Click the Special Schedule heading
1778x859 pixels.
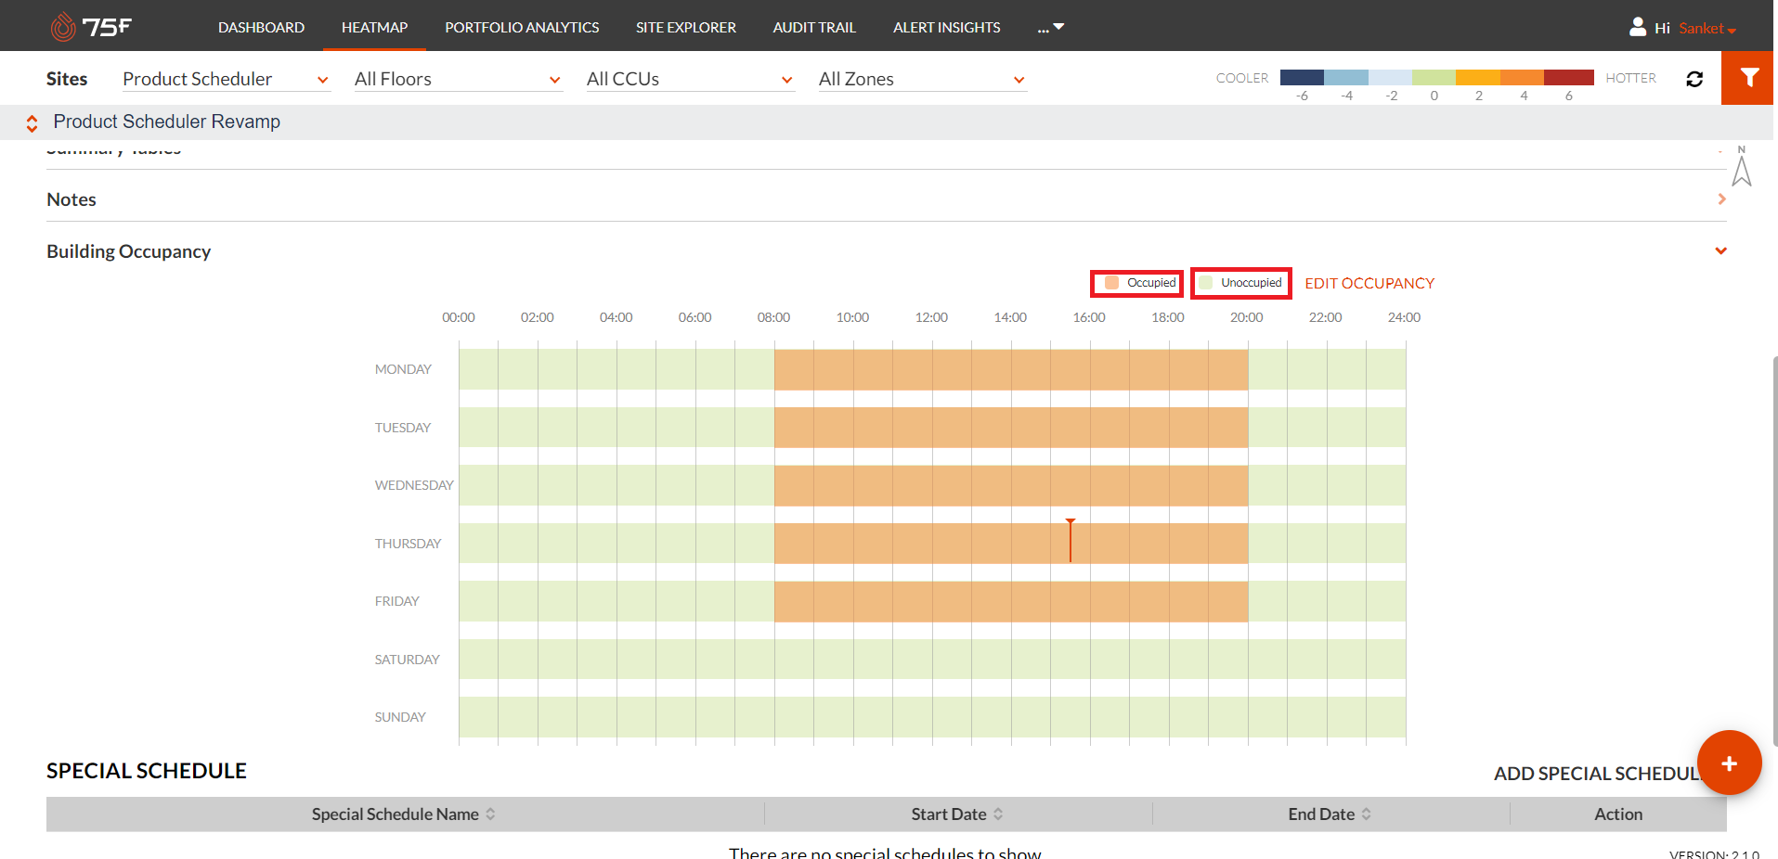[147, 771]
